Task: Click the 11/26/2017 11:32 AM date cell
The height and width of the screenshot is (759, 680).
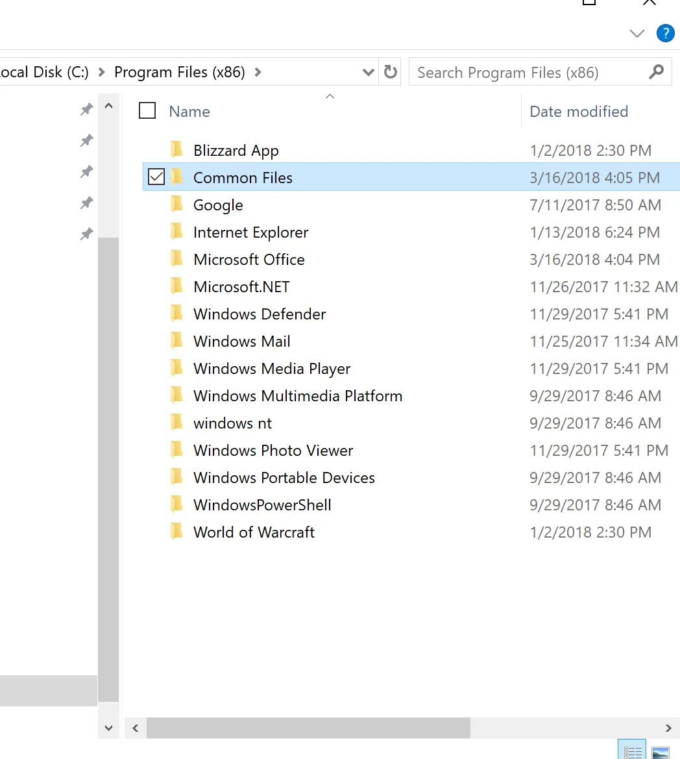Action: (x=603, y=286)
